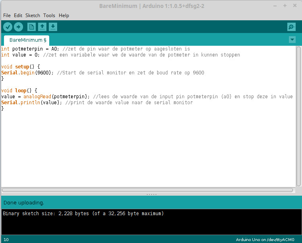302x243 pixels.
Task: Create a new sketch with New icon
Action: pos(31,27)
